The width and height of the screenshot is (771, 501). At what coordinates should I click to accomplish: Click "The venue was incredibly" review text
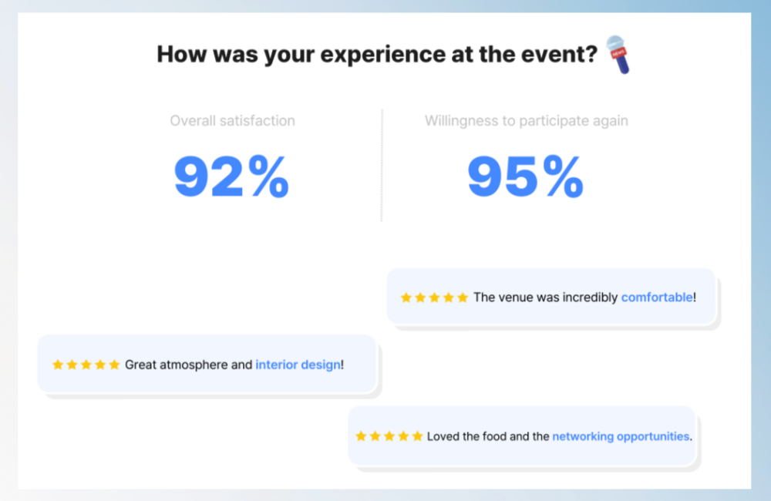click(546, 297)
